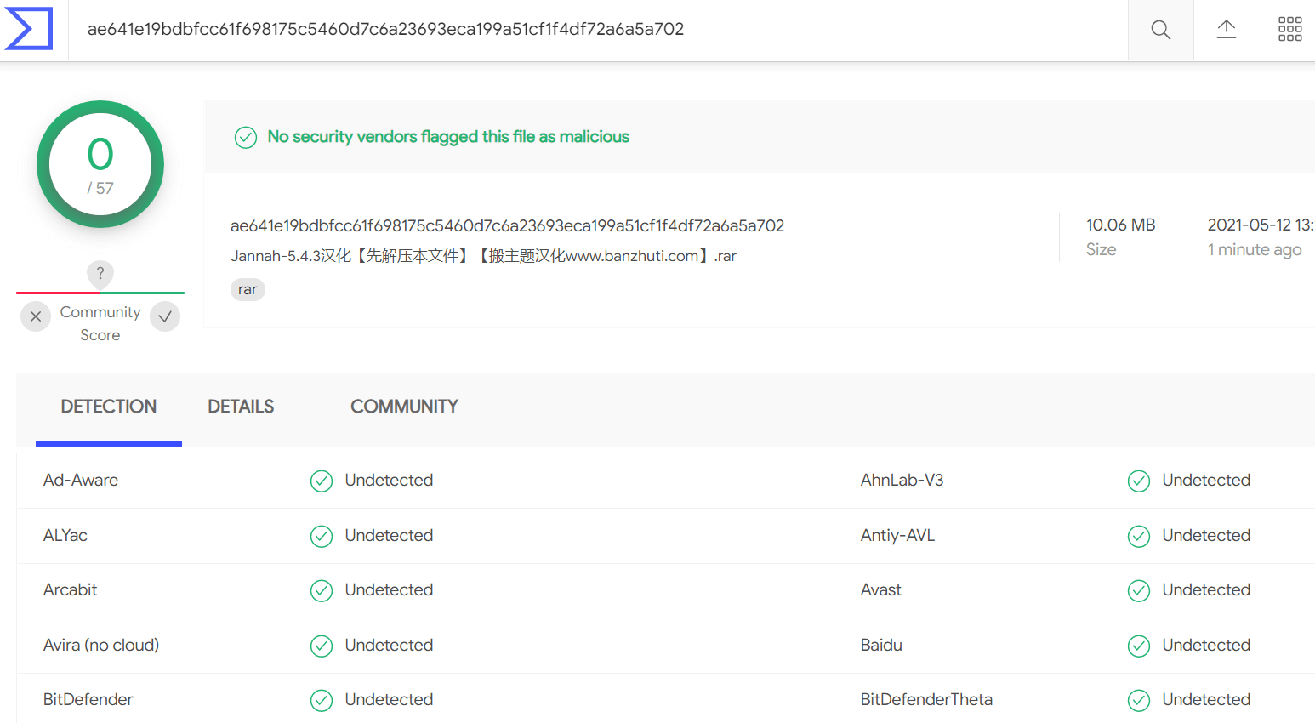The image size is (1315, 723).
Task: Open the upload file icon
Action: 1226,30
